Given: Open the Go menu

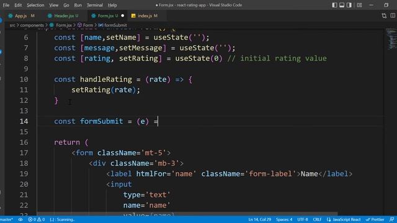Looking at the screenshot, I should coord(66,5).
